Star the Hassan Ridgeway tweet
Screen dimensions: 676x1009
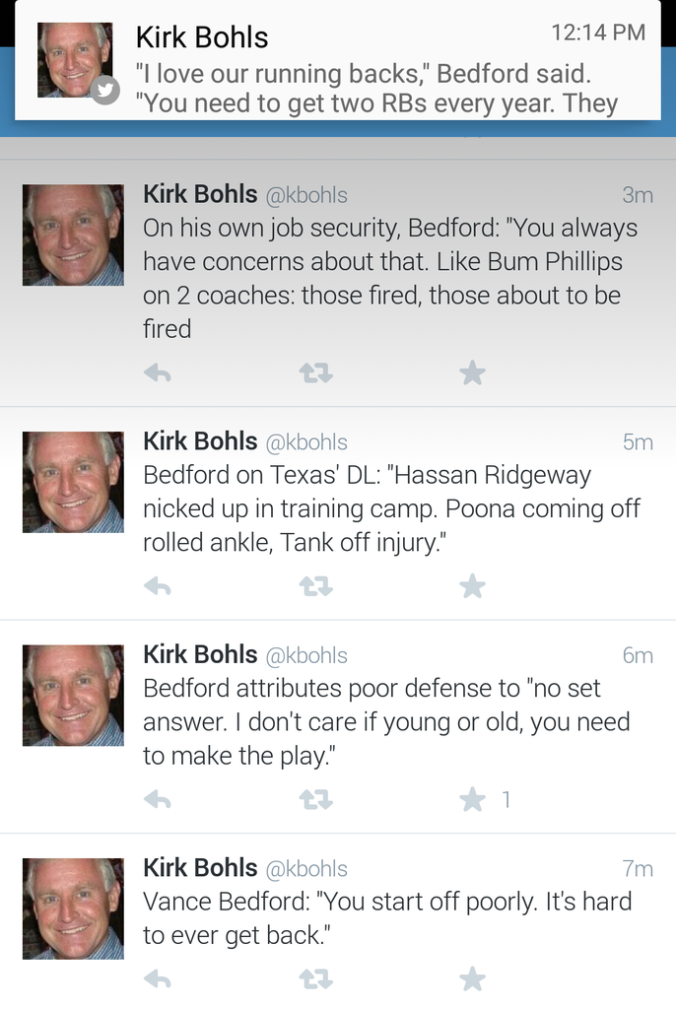[472, 586]
